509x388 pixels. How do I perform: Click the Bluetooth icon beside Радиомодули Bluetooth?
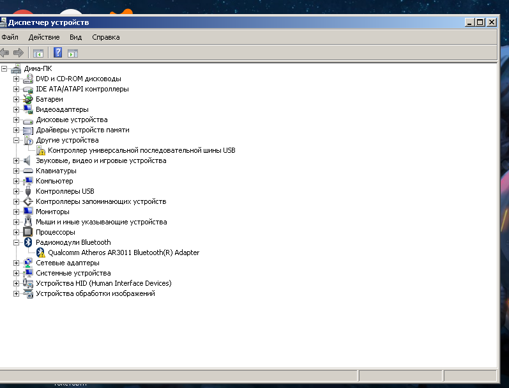[x=28, y=242]
